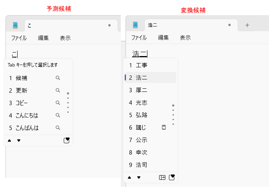Viewport: 269px width, 188px height.
Task: Click previous page arrow in prediction candidate list
Action: (x=9, y=141)
